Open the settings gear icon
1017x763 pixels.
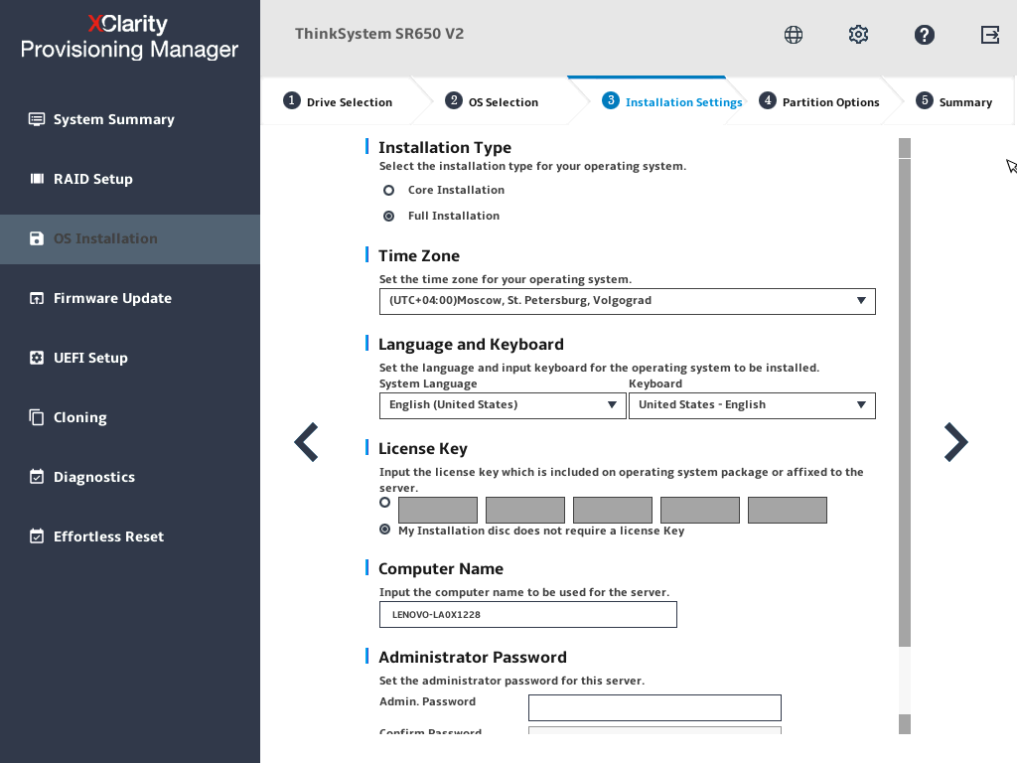(x=858, y=35)
